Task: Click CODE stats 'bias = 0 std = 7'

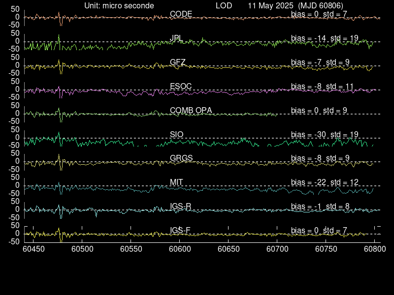Action: (x=319, y=14)
